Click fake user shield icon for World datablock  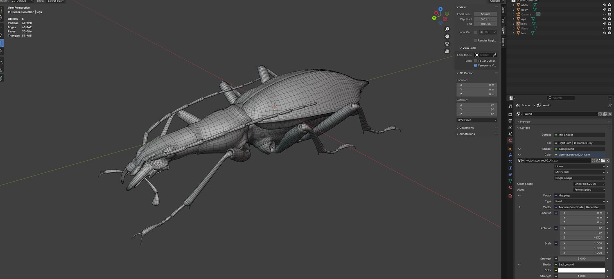tap(600, 114)
